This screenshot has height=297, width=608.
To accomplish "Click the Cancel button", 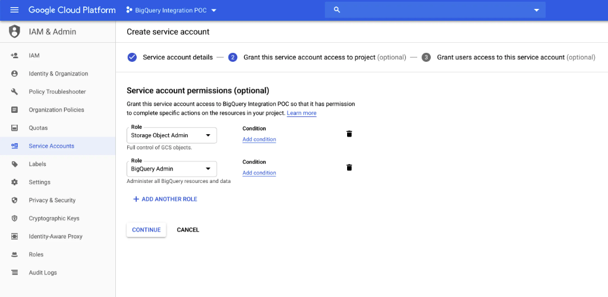I will 188,230.
